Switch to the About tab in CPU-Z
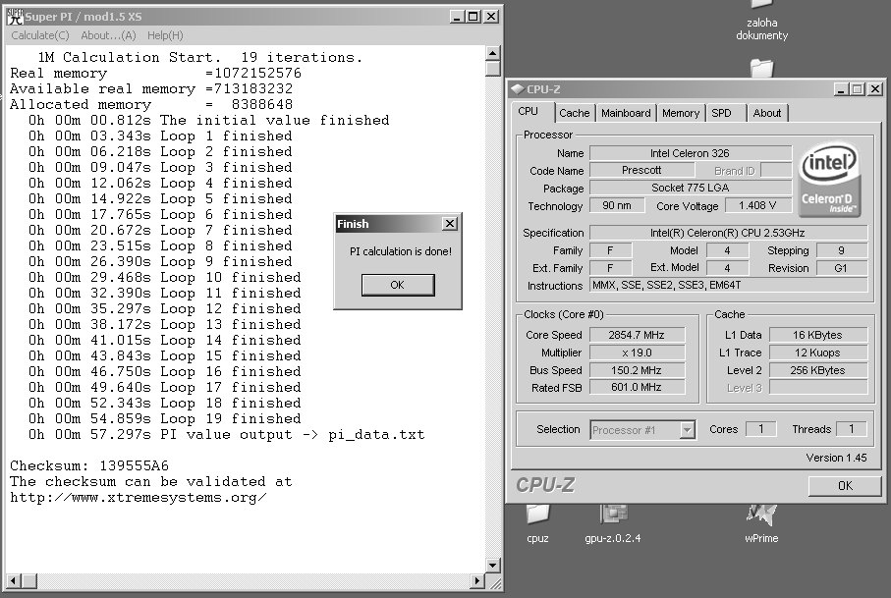The width and height of the screenshot is (891, 598). [766, 113]
